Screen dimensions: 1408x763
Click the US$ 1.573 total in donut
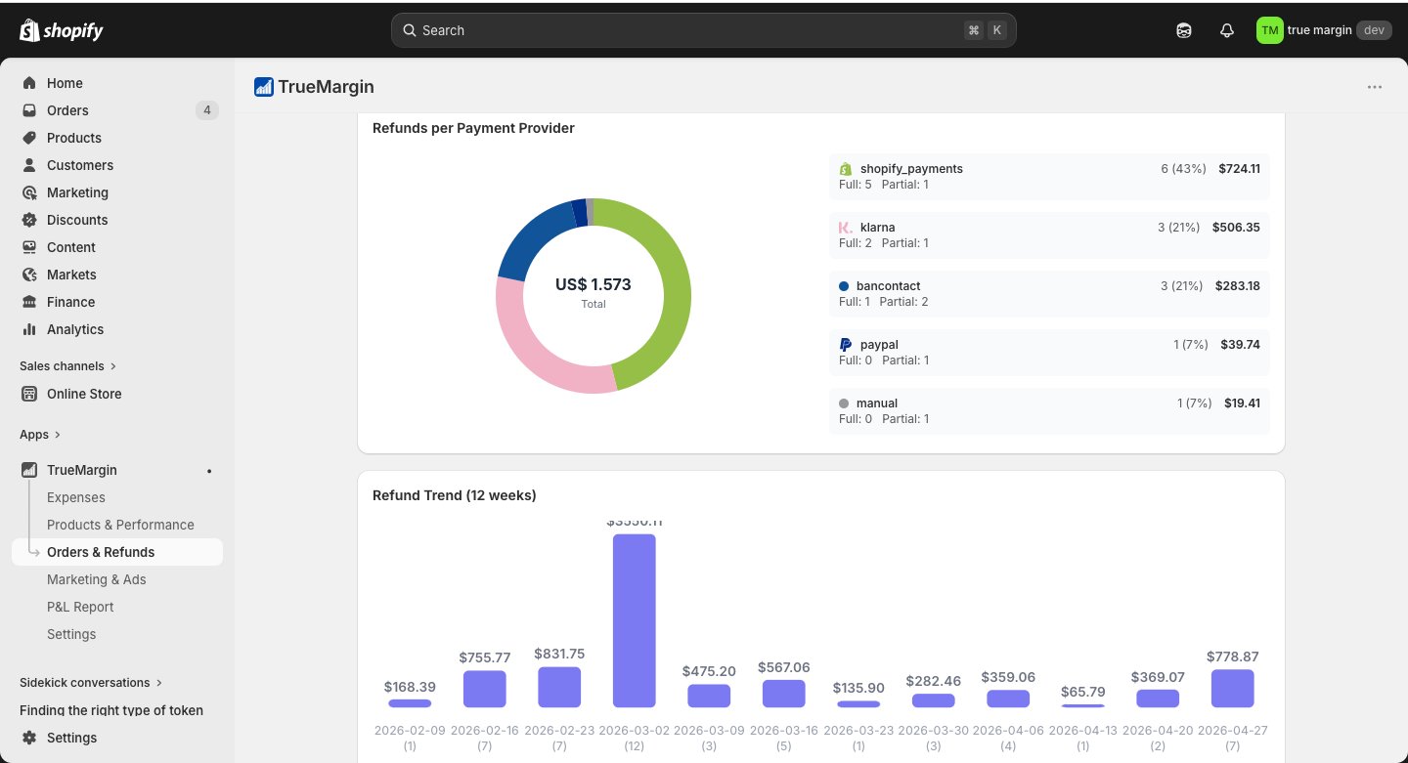tap(594, 285)
